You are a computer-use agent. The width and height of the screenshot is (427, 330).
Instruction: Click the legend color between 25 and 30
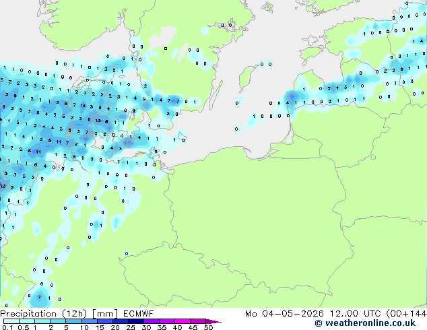pos(136,321)
